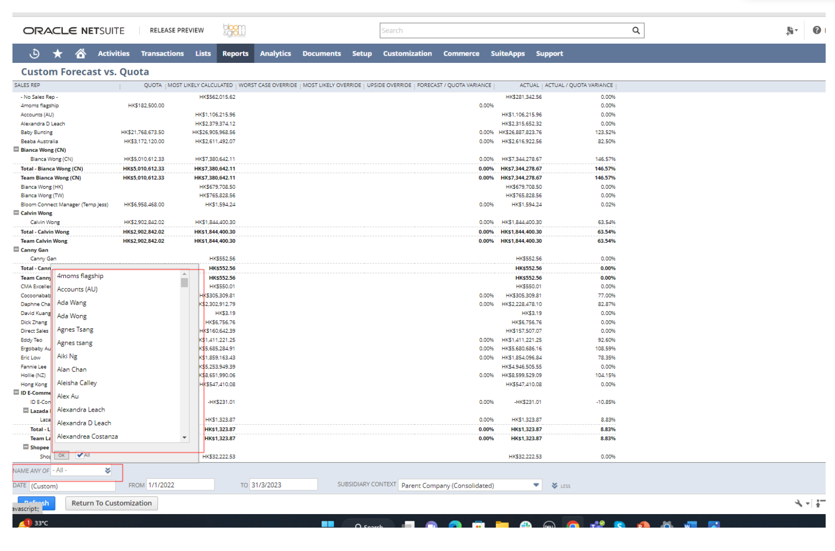This screenshot has width=835, height=551.
Task: Open Google Chrome from the taskbar
Action: (x=573, y=524)
